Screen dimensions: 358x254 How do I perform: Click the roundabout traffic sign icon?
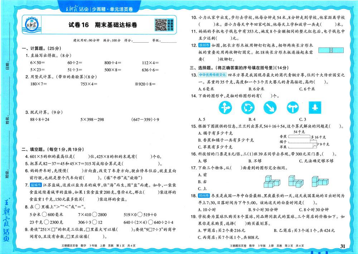[247, 107]
